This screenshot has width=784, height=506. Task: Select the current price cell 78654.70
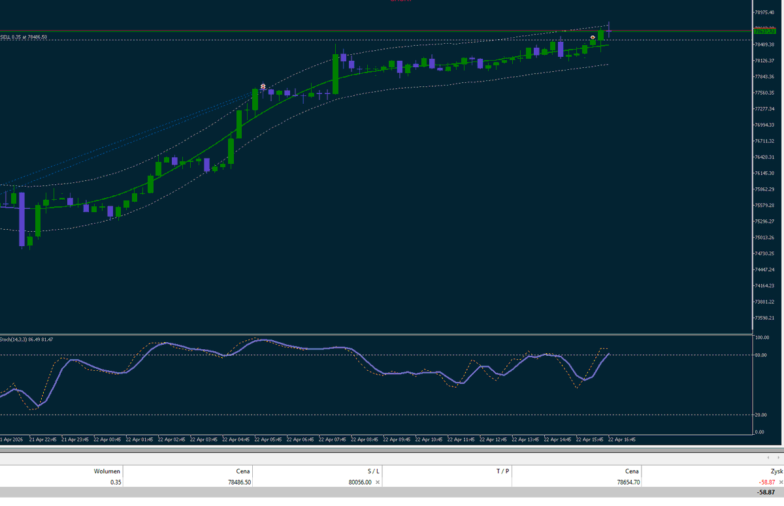click(x=627, y=482)
